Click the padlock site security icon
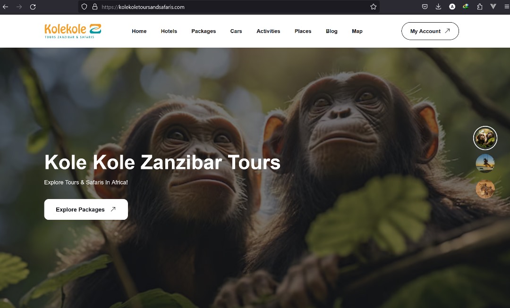Image resolution: width=510 pixels, height=308 pixels. click(x=95, y=7)
